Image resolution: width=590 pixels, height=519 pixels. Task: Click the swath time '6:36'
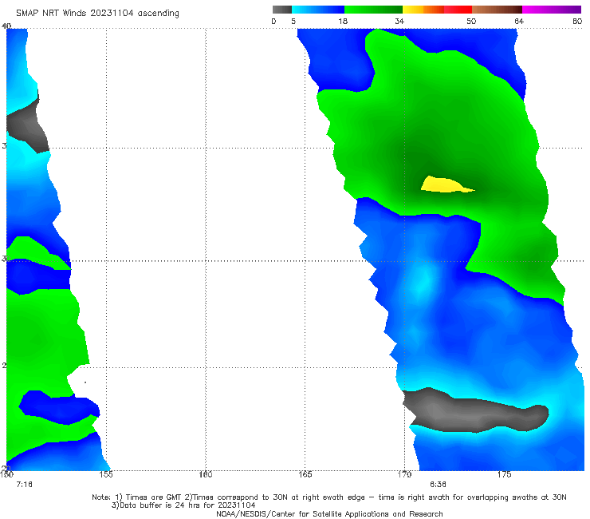[x=438, y=485]
